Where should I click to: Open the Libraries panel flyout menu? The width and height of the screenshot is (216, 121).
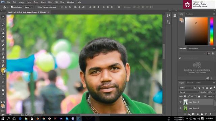tap(214, 48)
